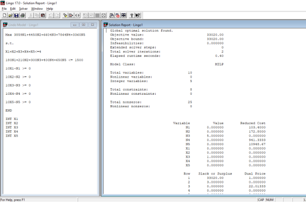Click the greyed Solution toolbar icon

[x=91, y=15]
